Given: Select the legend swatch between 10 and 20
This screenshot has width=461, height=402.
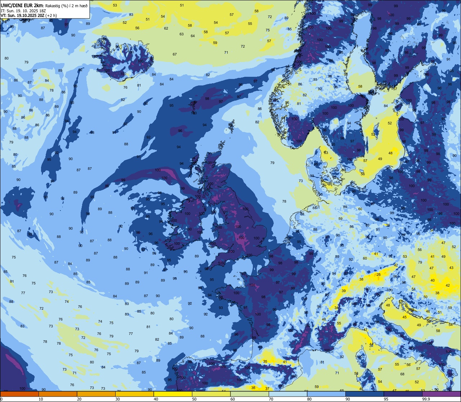Looking at the screenshot, I should click(58, 394).
